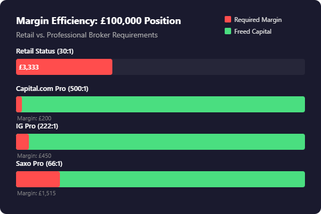Click the red Required Margin legend swatch
The image size is (321, 214).
pos(228,20)
